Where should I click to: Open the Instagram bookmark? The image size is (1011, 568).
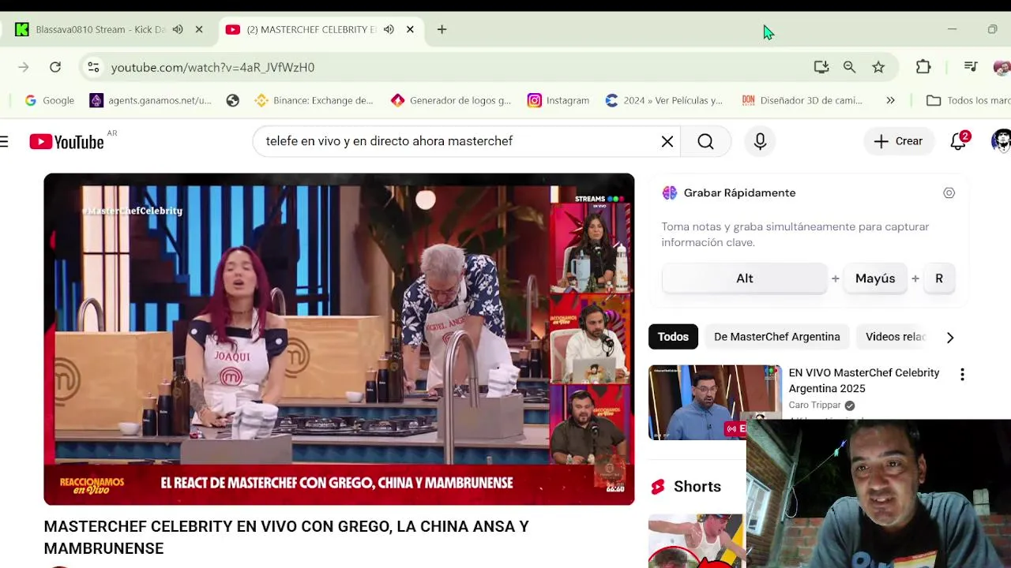click(558, 100)
